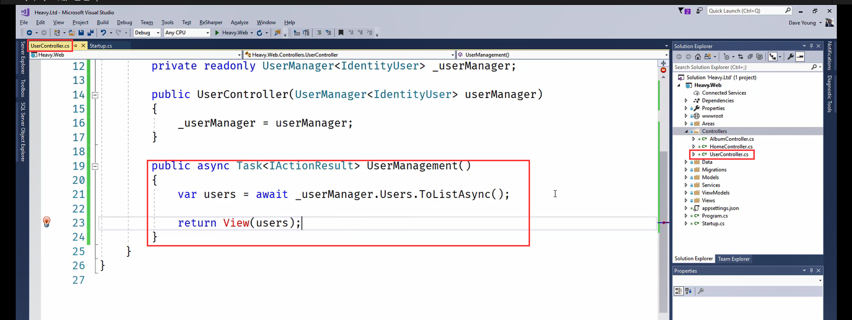Click the Home icon in Solution Explorer

coord(697,57)
